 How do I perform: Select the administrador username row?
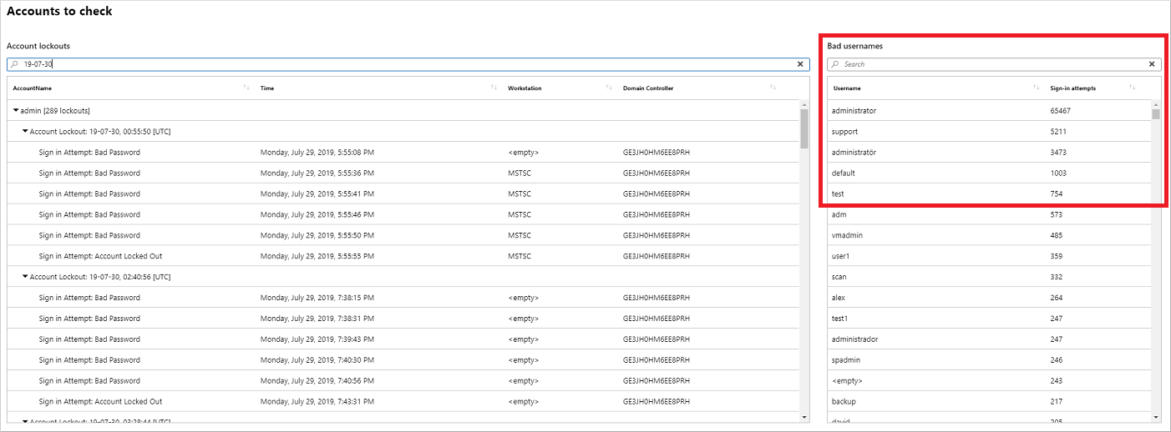pos(989,339)
